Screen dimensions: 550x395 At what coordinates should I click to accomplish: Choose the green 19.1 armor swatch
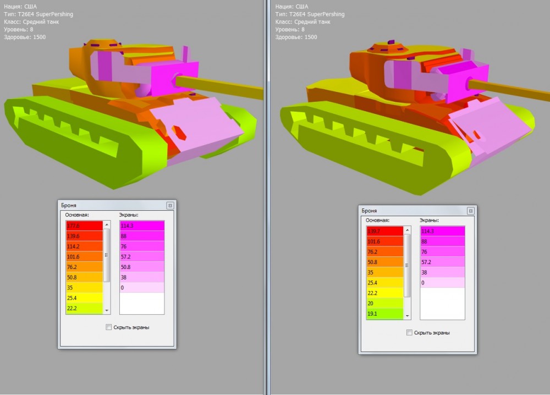pos(384,314)
